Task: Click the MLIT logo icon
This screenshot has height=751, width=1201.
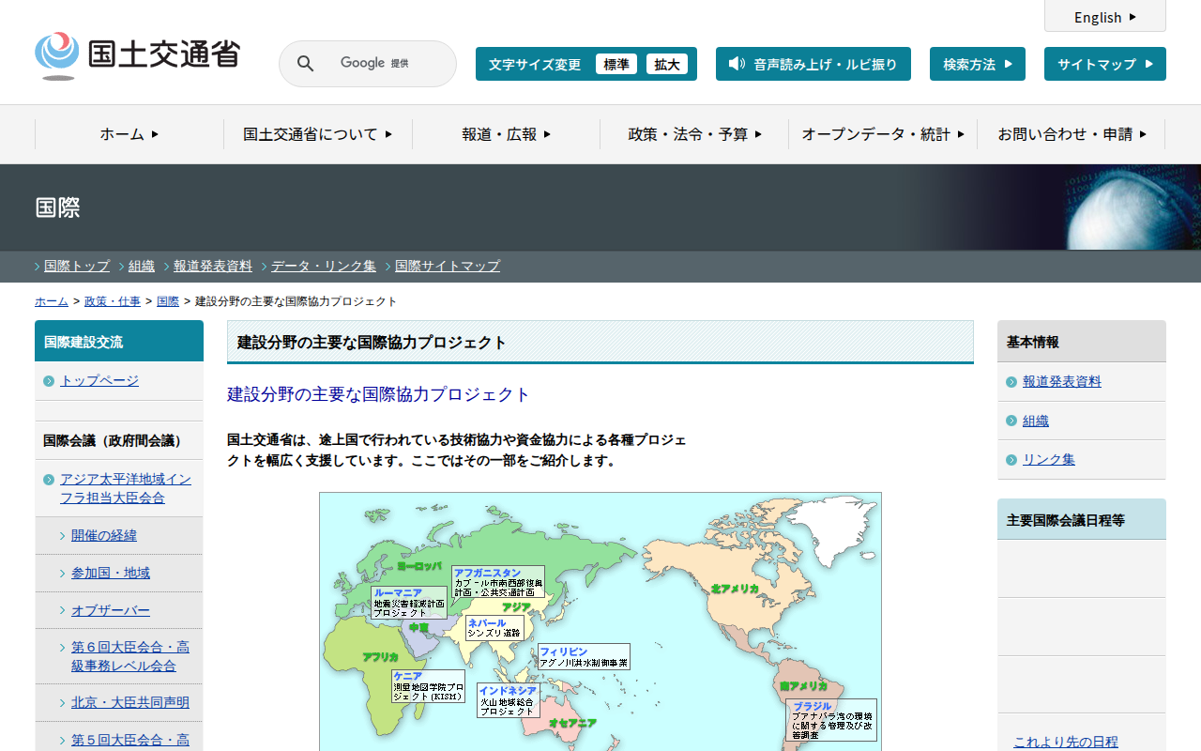Action: pyautogui.click(x=57, y=55)
